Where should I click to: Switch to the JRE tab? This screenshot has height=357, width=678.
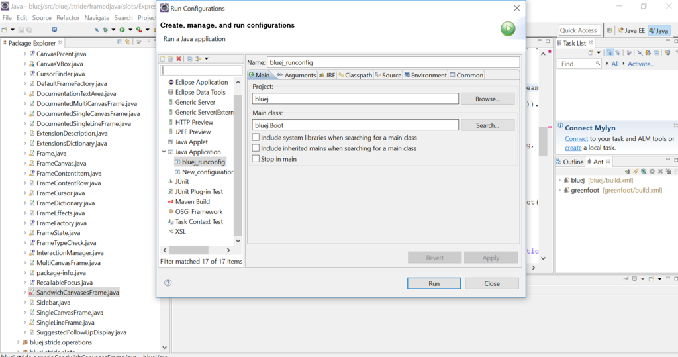point(327,75)
